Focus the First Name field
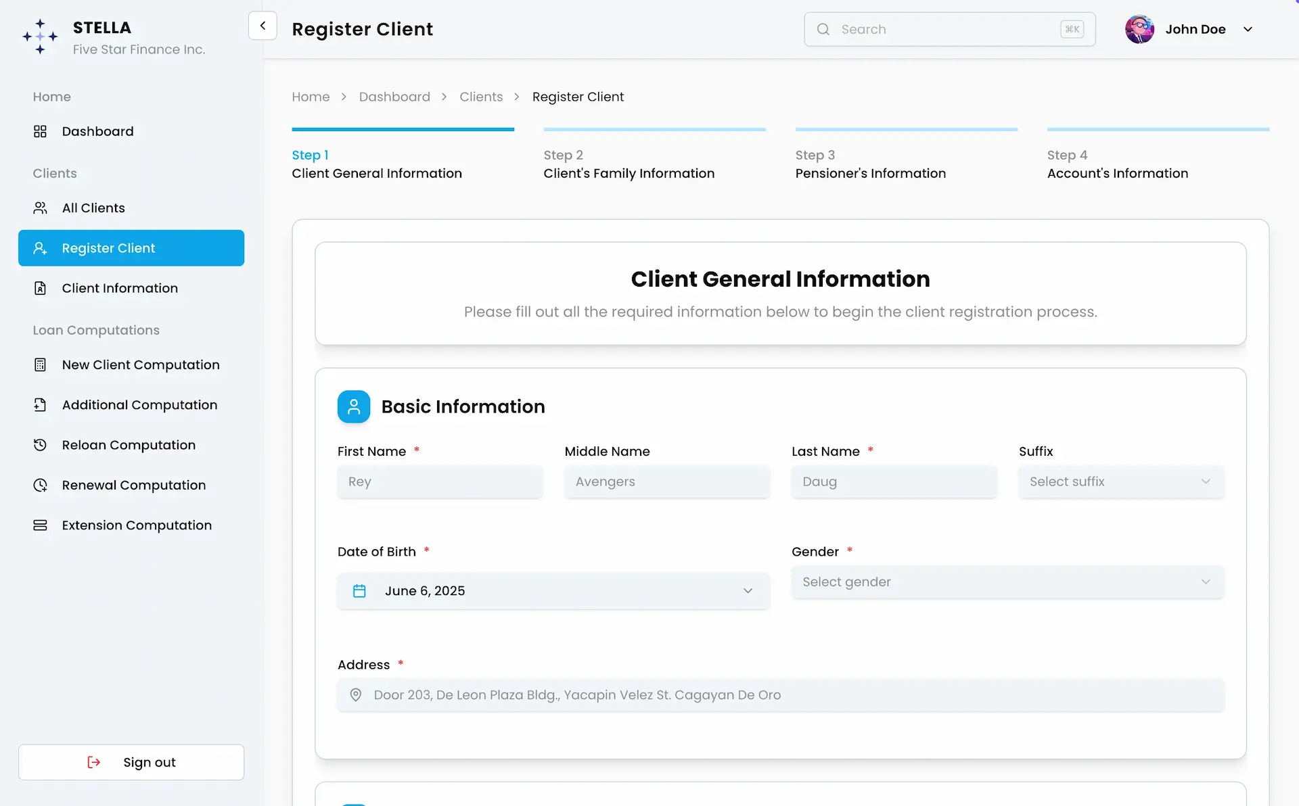Image resolution: width=1299 pixels, height=806 pixels. 440,481
